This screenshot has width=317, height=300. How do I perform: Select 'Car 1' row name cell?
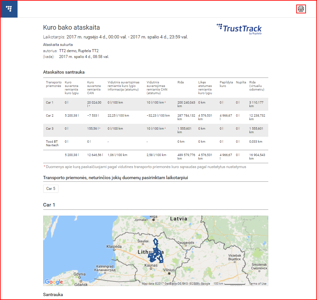click(x=49, y=103)
